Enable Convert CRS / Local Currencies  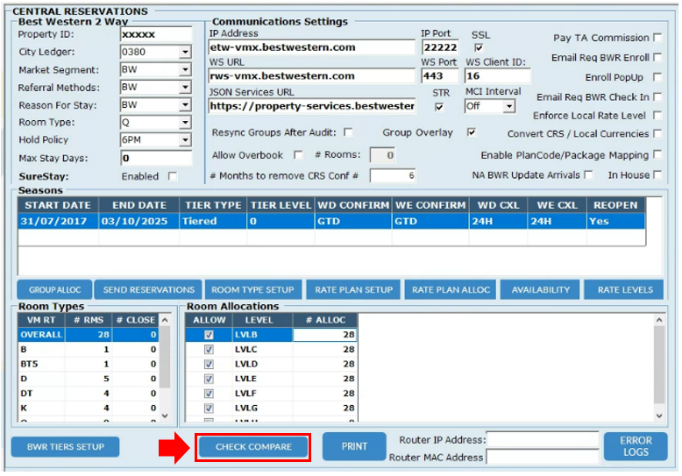(x=657, y=133)
